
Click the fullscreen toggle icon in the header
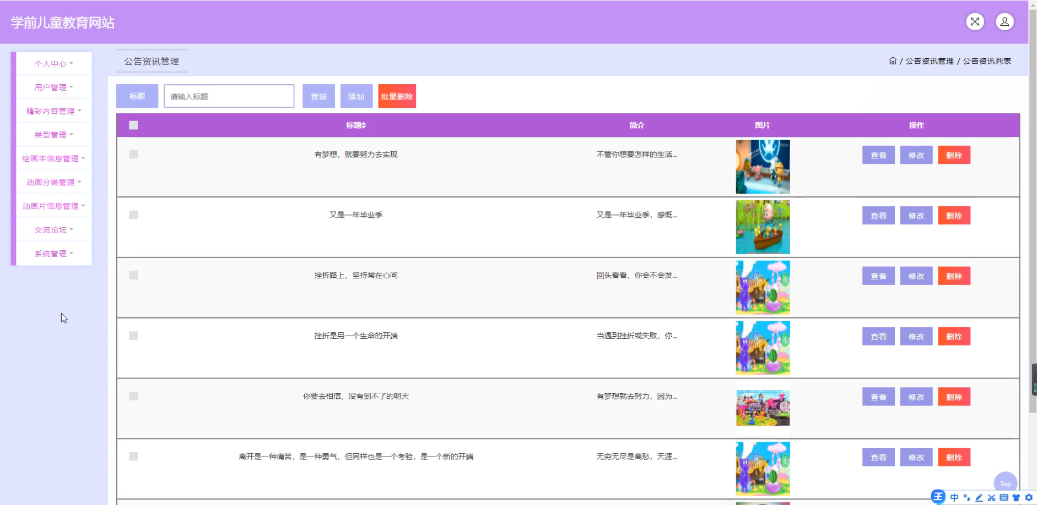tap(975, 21)
